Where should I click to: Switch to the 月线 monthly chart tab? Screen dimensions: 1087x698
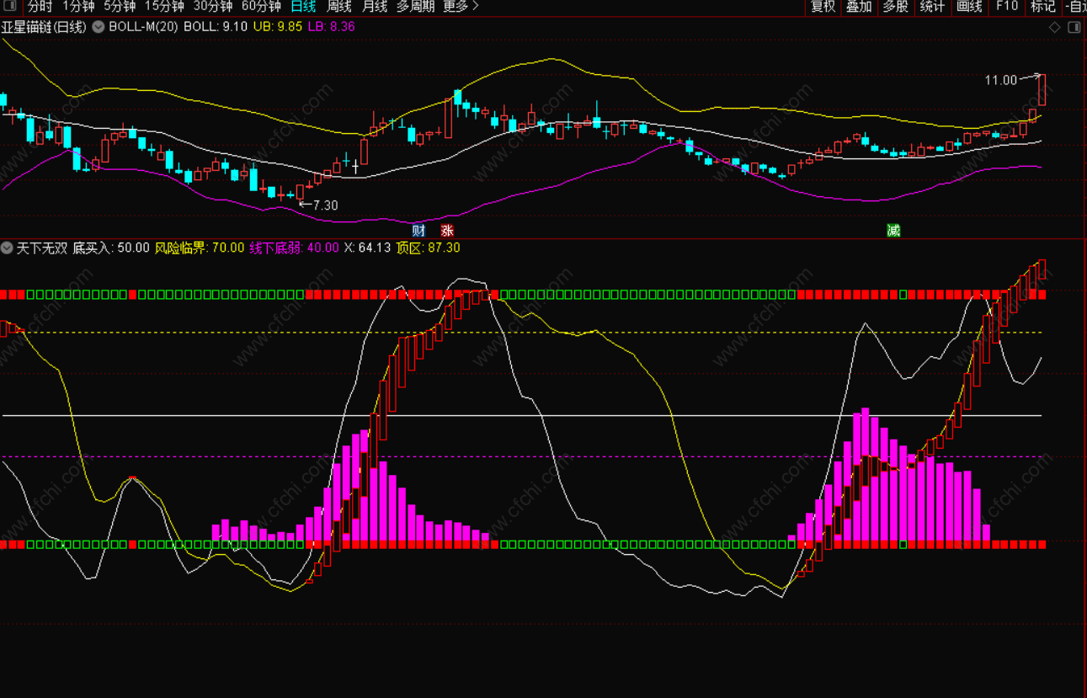point(375,7)
